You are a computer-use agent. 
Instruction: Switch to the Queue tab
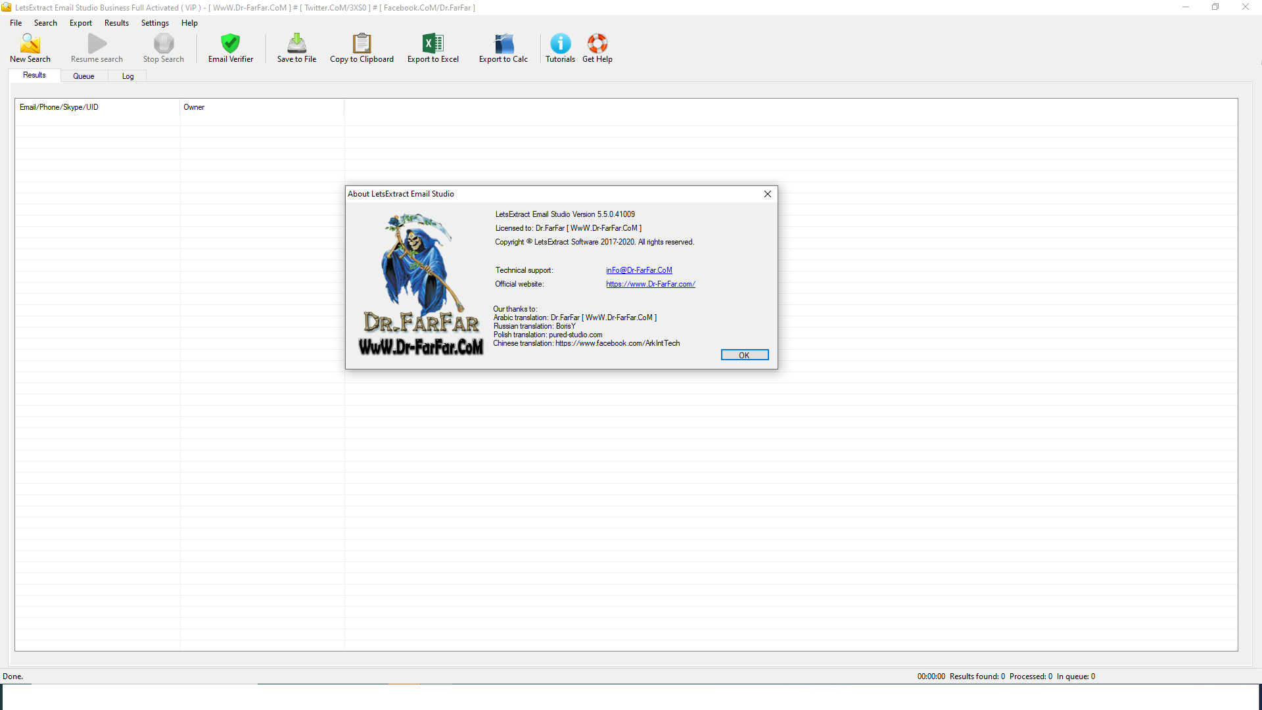click(x=83, y=76)
